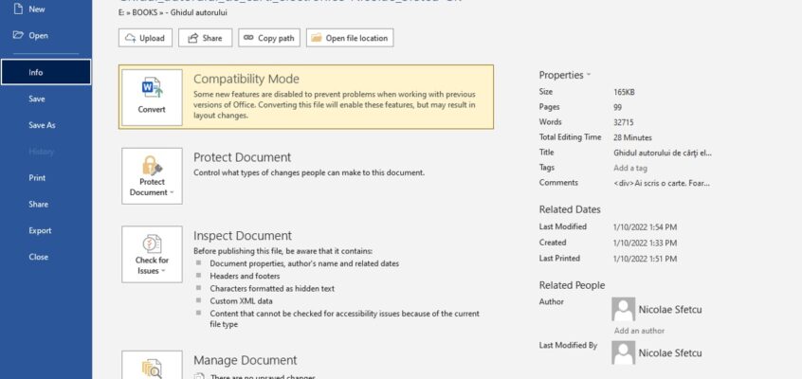The image size is (802, 379).
Task: Click the Words value 32715
Action: [x=623, y=122]
